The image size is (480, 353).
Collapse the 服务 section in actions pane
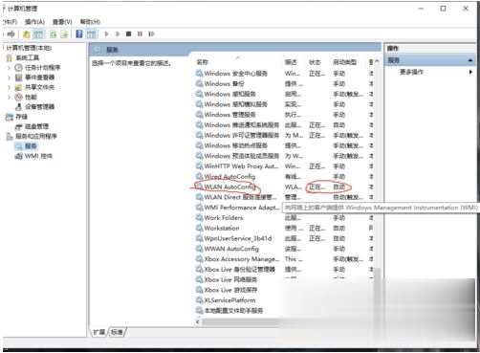point(470,60)
